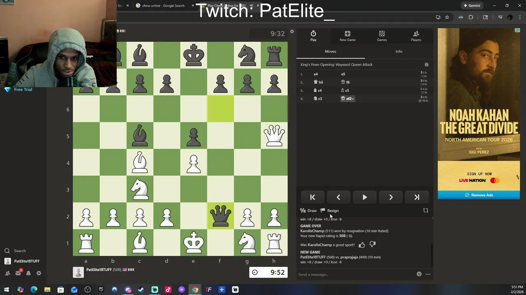Offer a Draw
This screenshot has width=526, height=295.
tap(309, 211)
